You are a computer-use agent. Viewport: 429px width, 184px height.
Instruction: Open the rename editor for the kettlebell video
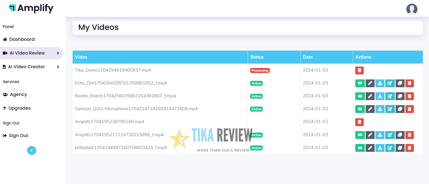390,148
